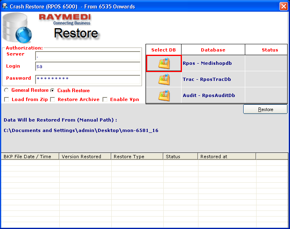This screenshot has width=290, height=229.
Task: Click the Status column header in history grid
Action: tap(181, 157)
